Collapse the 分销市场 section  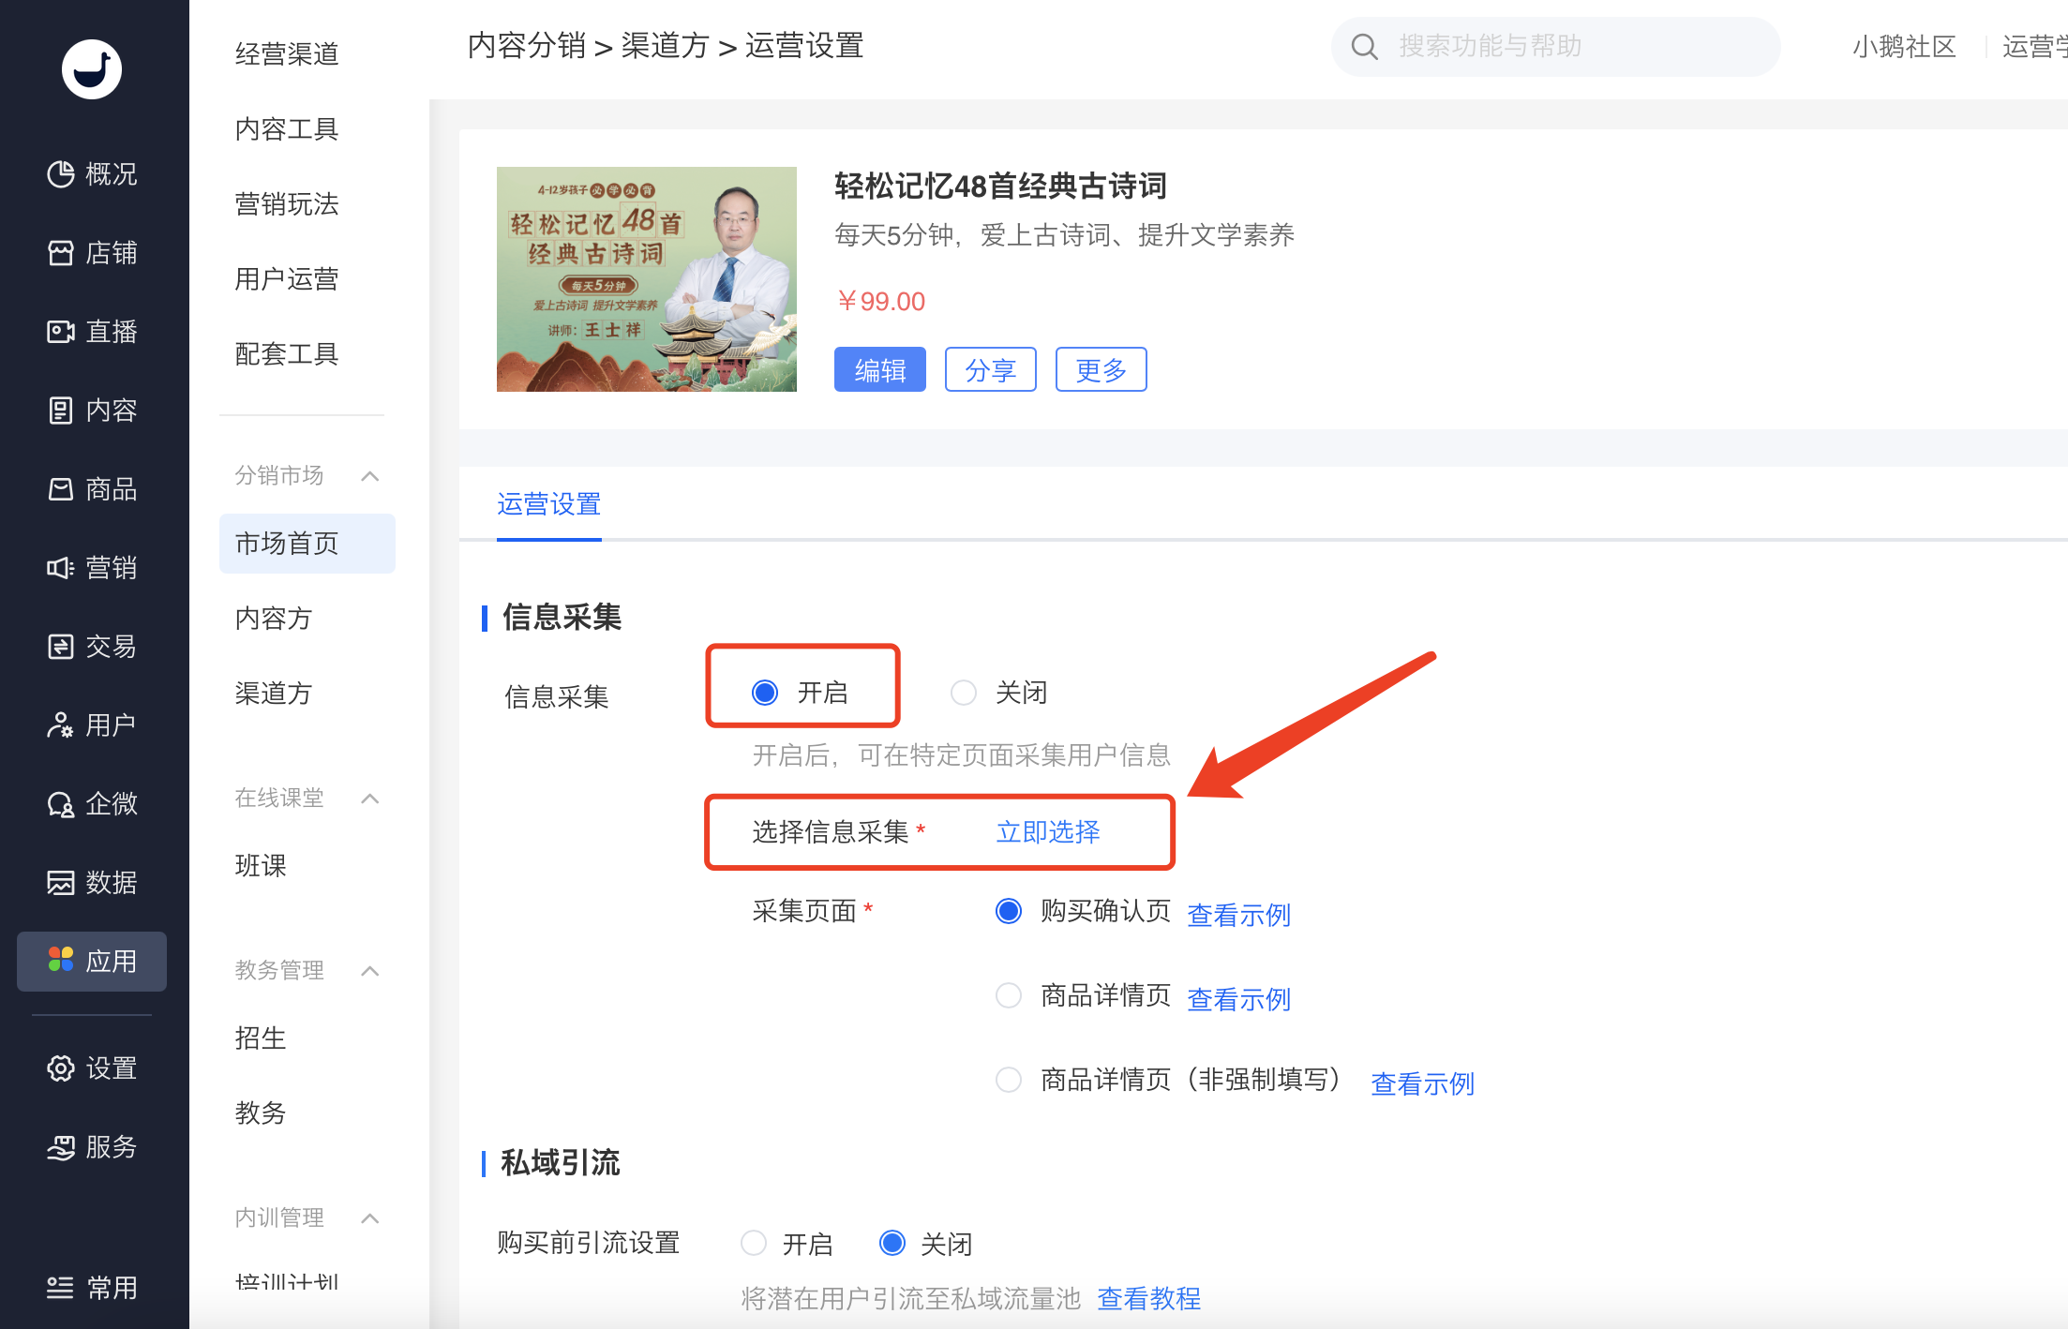[370, 476]
